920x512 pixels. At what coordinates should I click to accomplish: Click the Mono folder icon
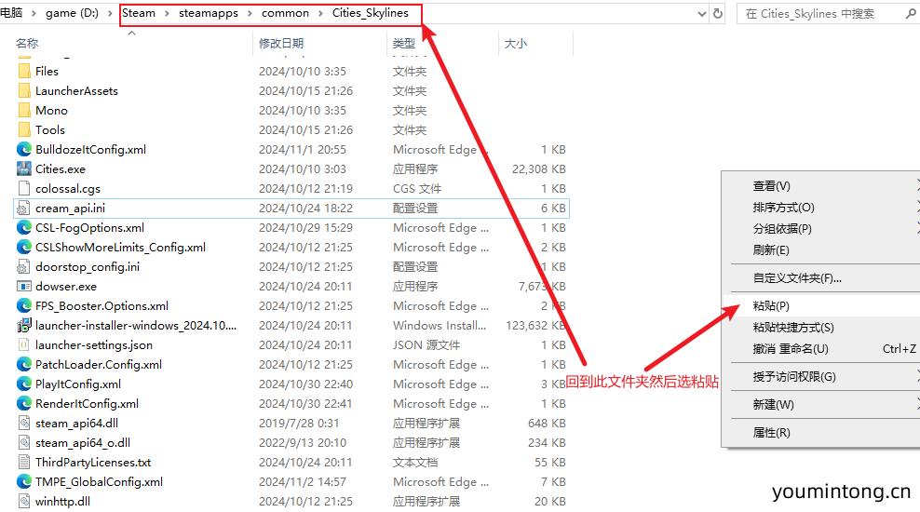[24, 110]
